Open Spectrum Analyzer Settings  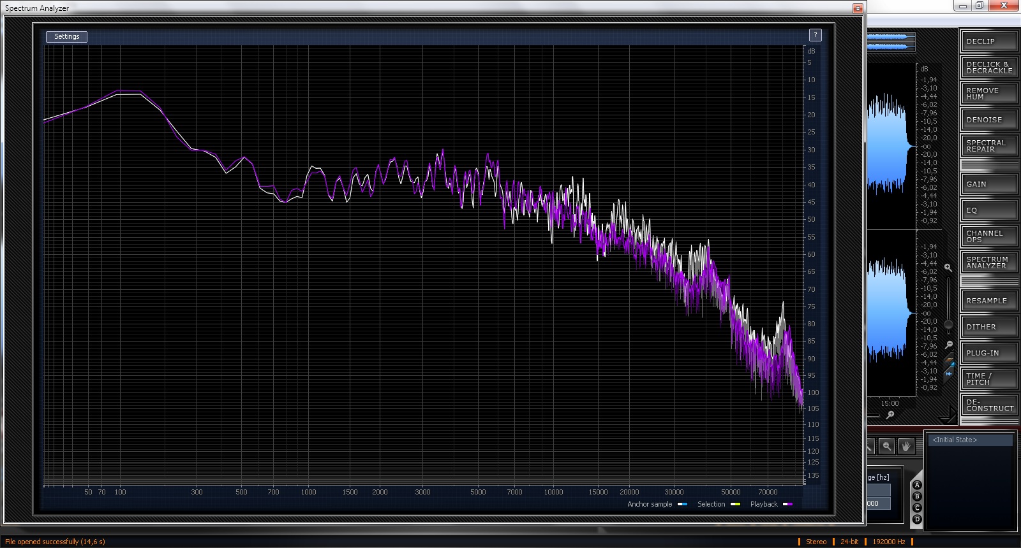(x=66, y=37)
